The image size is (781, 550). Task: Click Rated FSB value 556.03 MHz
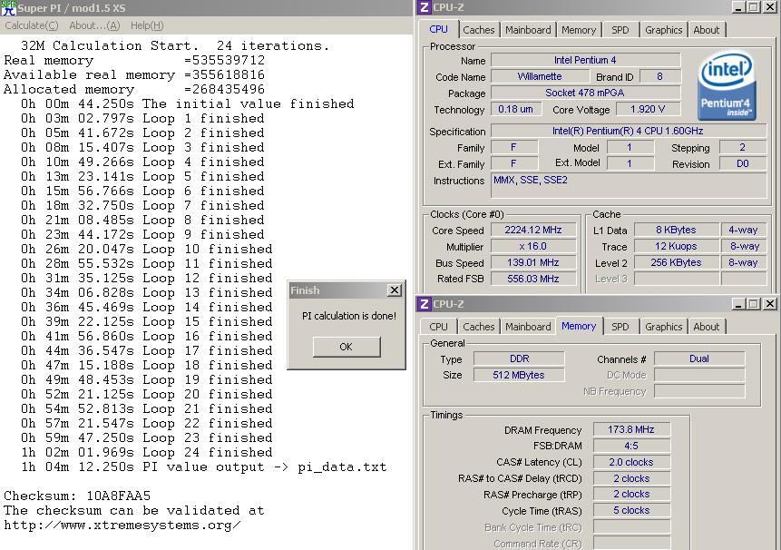click(x=533, y=279)
